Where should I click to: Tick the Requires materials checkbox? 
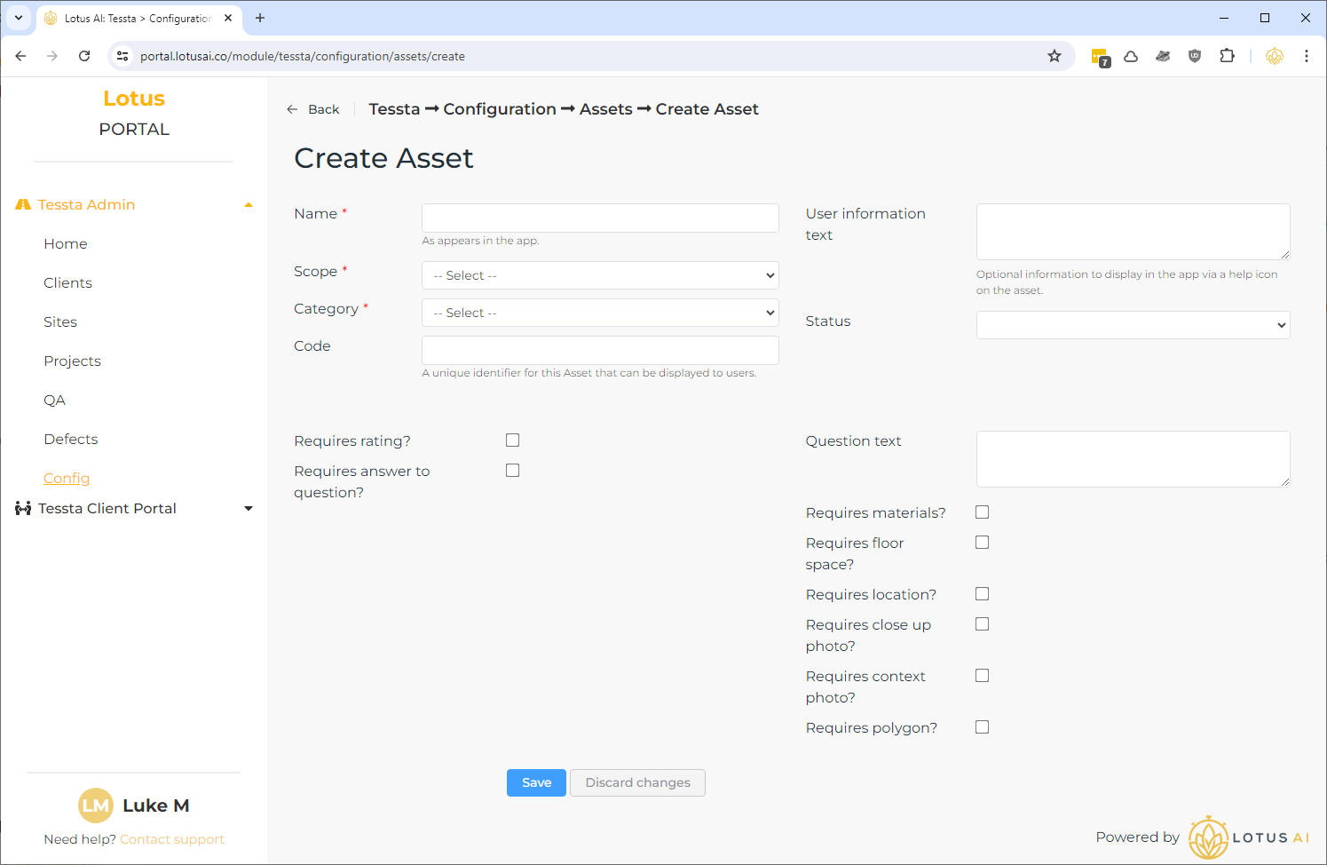coord(982,512)
